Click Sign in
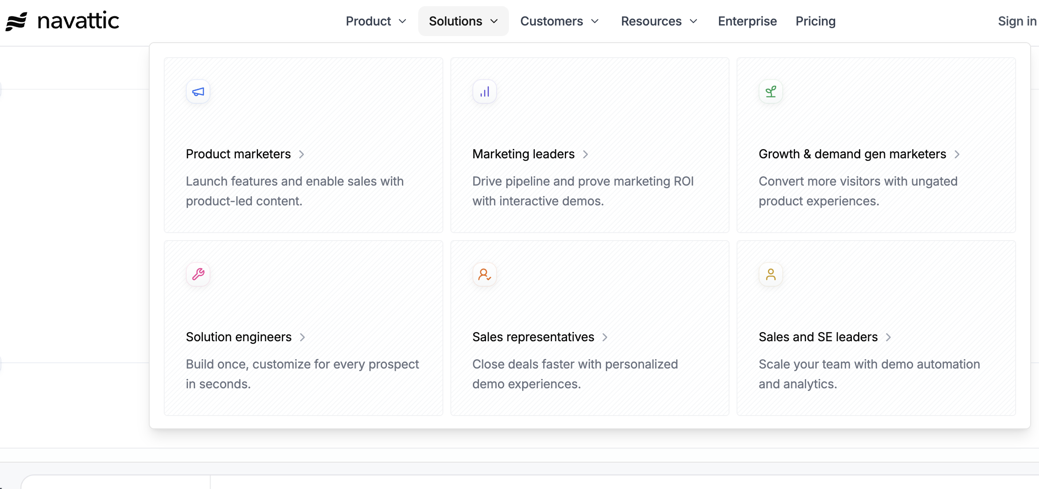The image size is (1039, 489). coord(1017,21)
